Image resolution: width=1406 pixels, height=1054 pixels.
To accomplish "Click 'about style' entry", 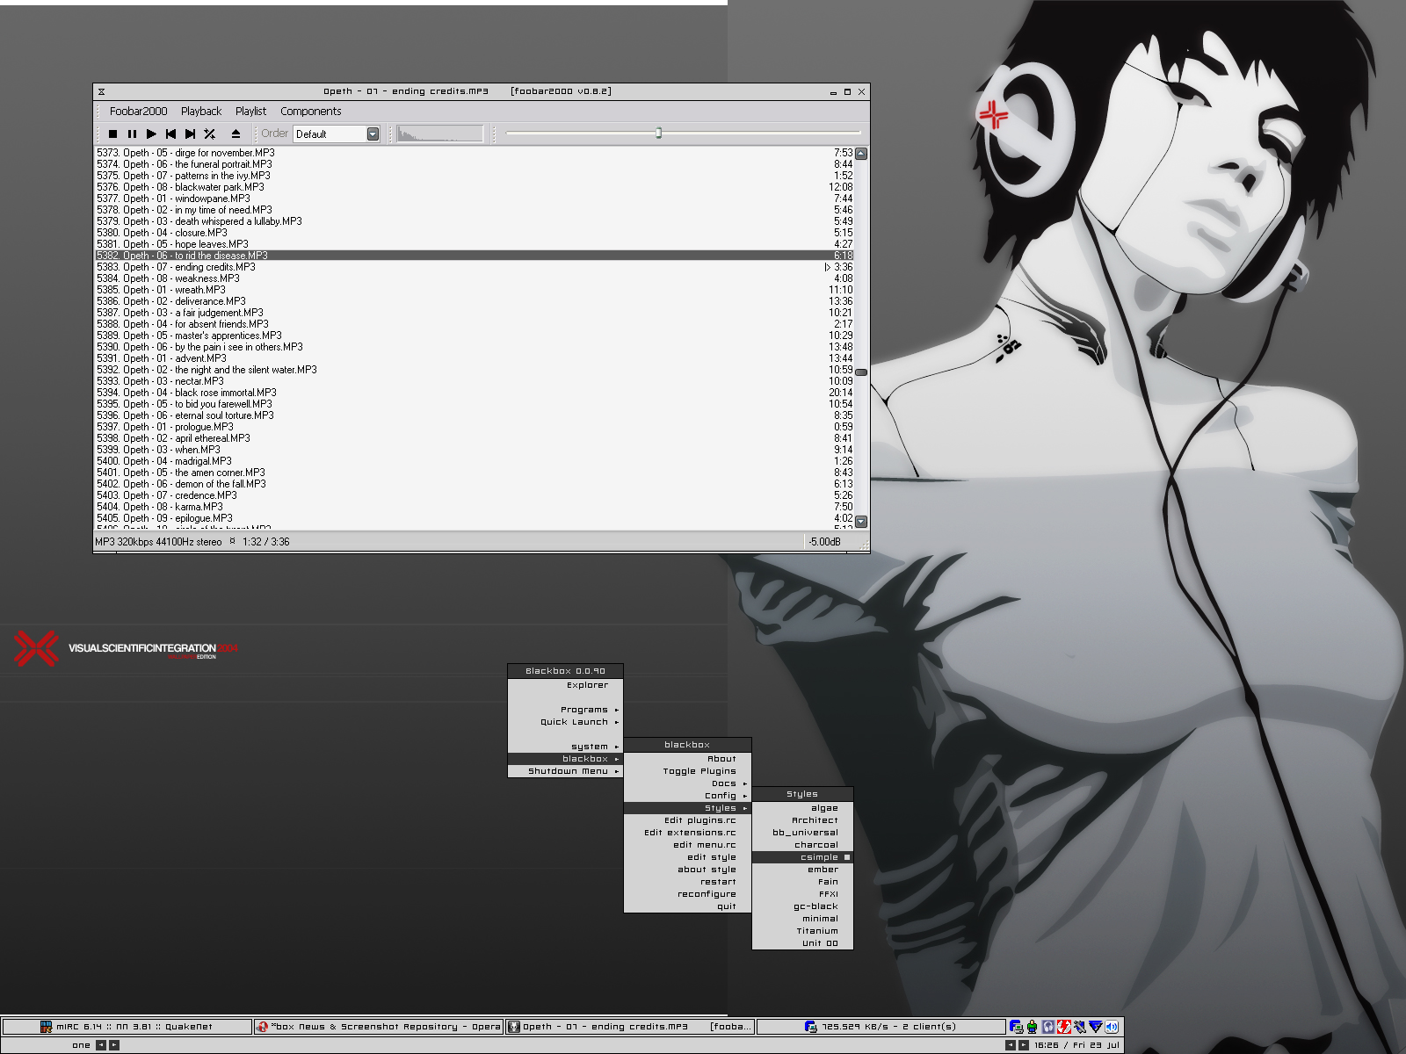I will click(687, 870).
